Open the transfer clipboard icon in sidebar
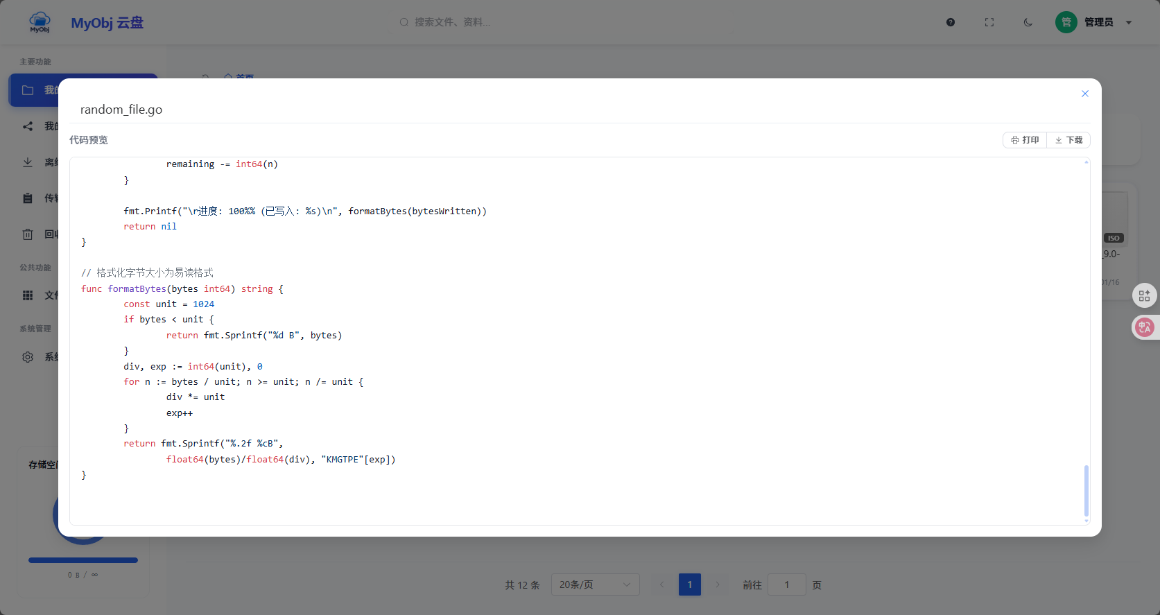Image resolution: width=1160 pixels, height=615 pixels. [28, 198]
